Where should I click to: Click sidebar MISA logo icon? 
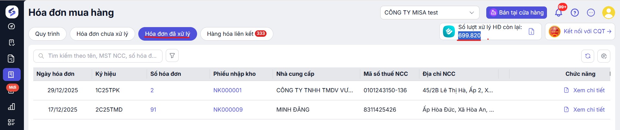(x=12, y=12)
